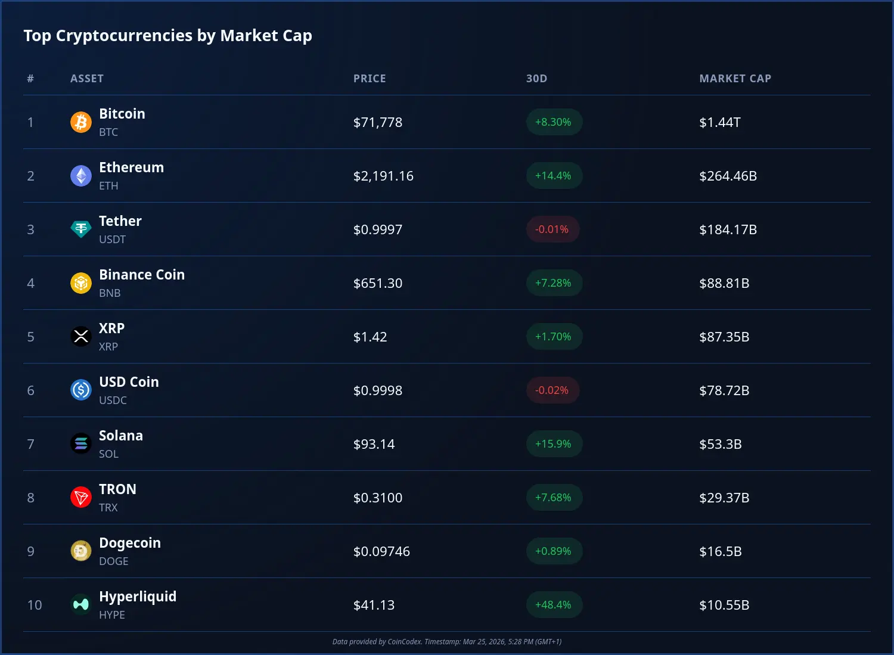Click the Solana logo icon

click(80, 444)
